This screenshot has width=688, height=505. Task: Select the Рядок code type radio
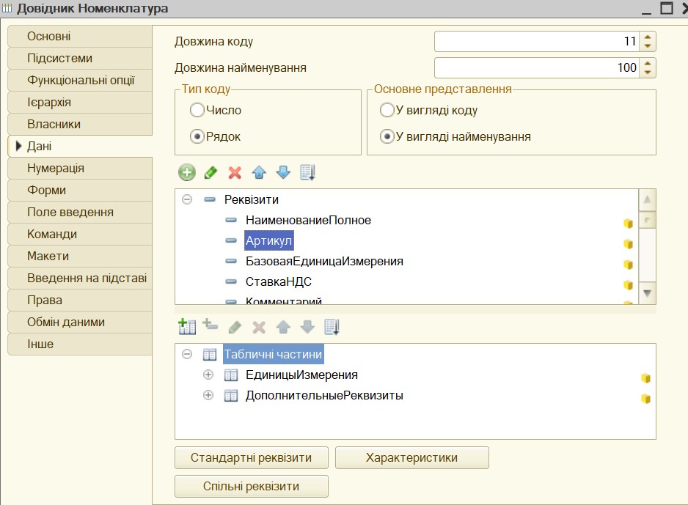point(197,137)
